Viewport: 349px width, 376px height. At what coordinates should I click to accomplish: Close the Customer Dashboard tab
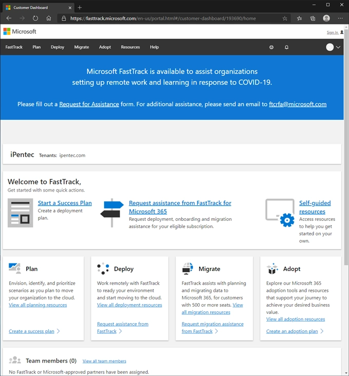click(x=70, y=8)
